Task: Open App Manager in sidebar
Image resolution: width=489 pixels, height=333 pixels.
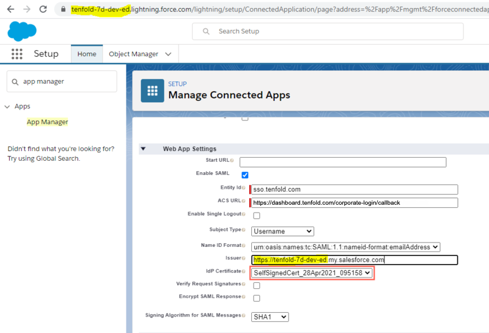Action: (x=48, y=122)
